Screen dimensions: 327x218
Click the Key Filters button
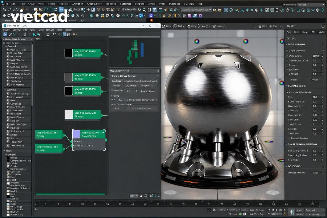click(315, 215)
